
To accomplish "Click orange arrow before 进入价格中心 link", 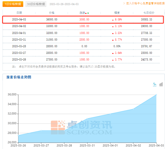I will pyautogui.click(x=124, y=4).
